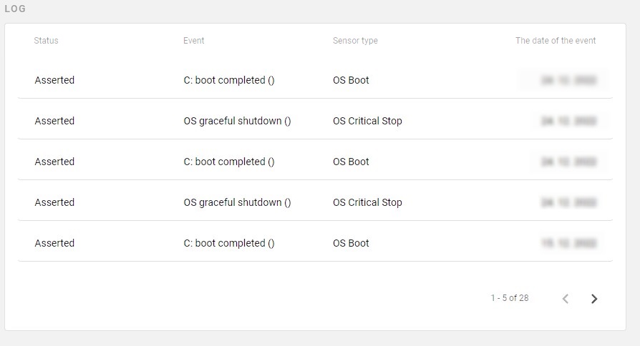Screen dimensions: 640x346
Task: Select the Status column header
Action: pyautogui.click(x=46, y=40)
